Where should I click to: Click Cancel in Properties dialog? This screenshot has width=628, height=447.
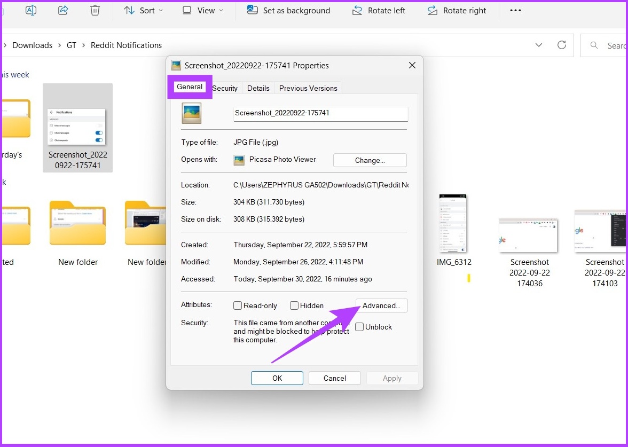[x=335, y=378]
